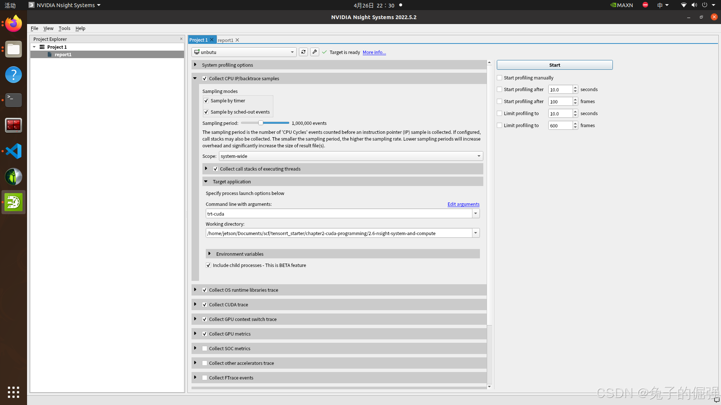This screenshot has width=721, height=405.
Task: Click the Edit arguments link
Action: click(463, 204)
